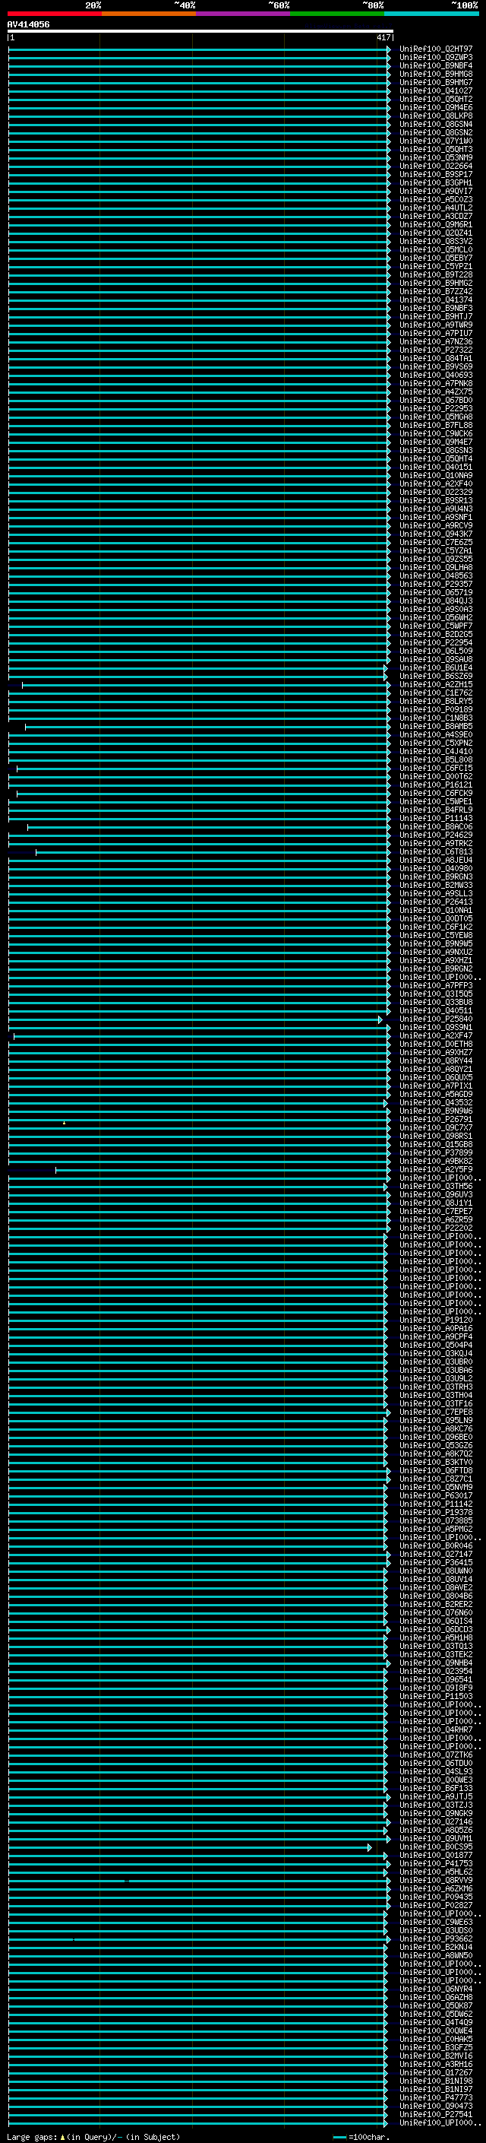Viewport: 486px width, 2143px height.
Task: Select UniRef100_P41753 alignment label
Action: 435,1863
